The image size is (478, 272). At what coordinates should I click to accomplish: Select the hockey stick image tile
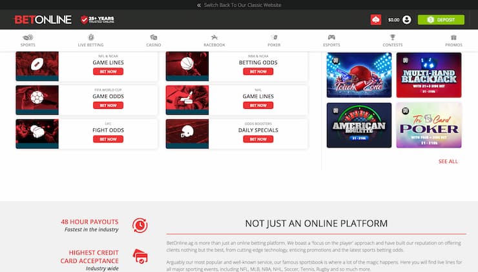tap(187, 100)
